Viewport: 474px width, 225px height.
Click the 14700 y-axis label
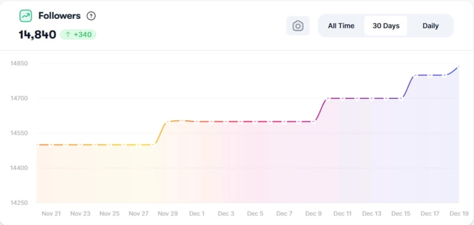click(x=19, y=98)
